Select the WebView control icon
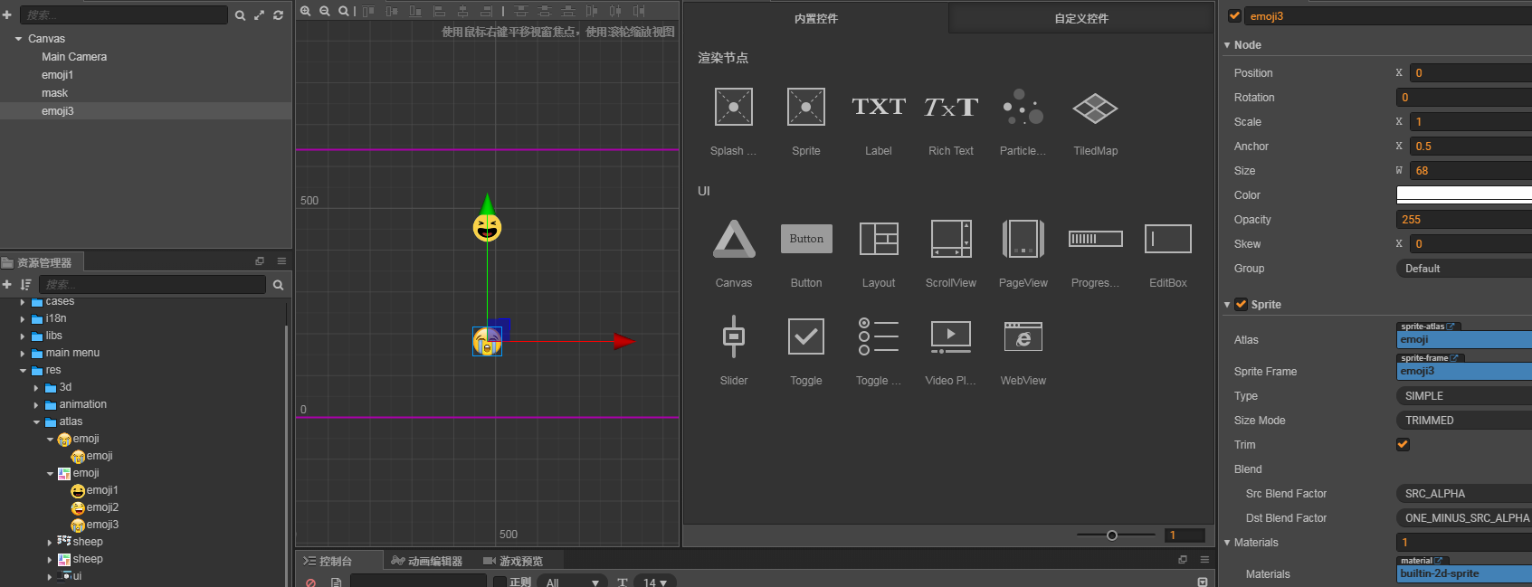The height and width of the screenshot is (587, 1532). (x=1023, y=336)
